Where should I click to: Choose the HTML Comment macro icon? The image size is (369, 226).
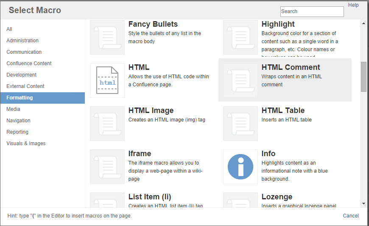pos(240,80)
